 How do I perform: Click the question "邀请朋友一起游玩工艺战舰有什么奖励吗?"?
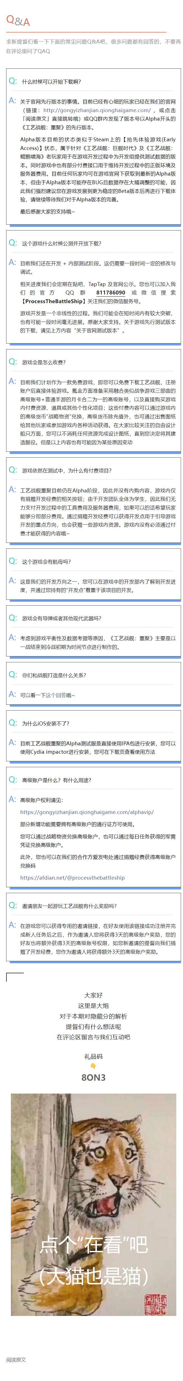tap(69, 906)
